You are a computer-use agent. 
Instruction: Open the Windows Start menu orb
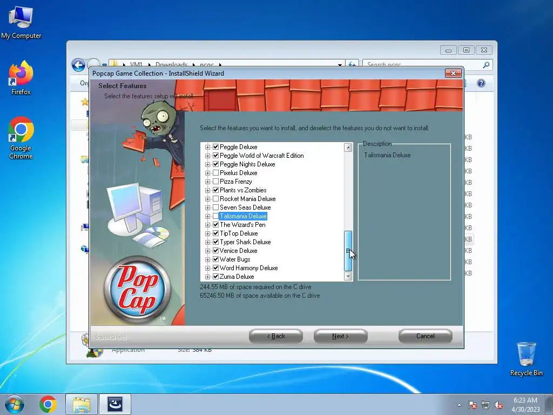15,404
